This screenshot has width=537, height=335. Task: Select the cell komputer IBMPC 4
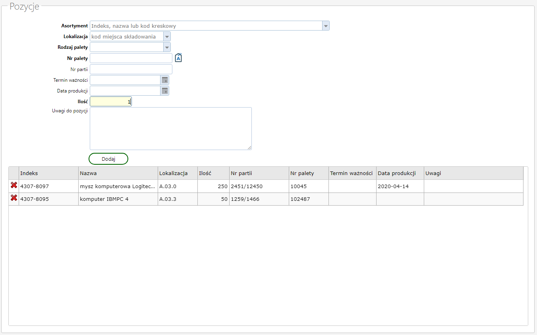coord(118,199)
